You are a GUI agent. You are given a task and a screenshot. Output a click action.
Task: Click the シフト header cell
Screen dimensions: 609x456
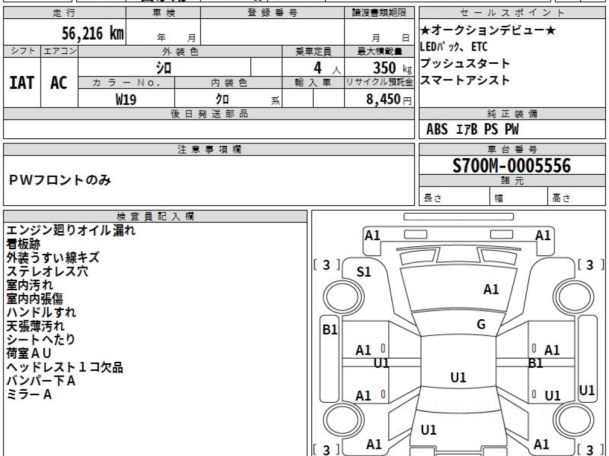(x=22, y=51)
